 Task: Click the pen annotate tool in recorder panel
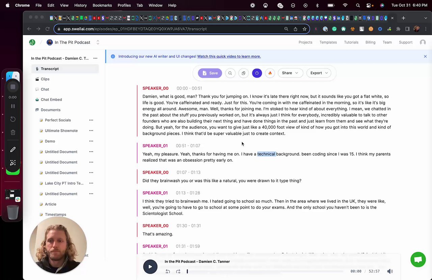(x=13, y=150)
